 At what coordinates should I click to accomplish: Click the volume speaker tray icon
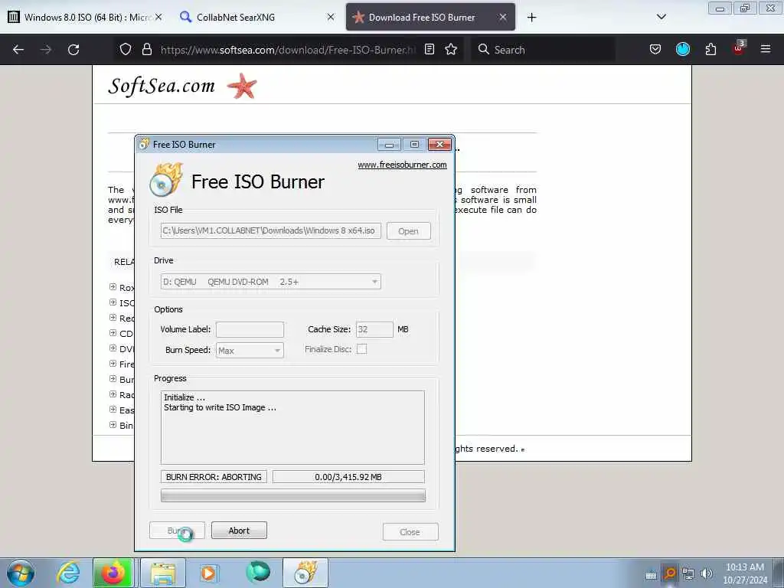point(707,573)
